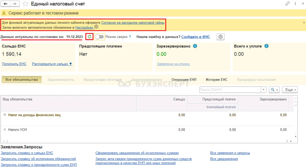Image resolution: width=306 pixels, height=168 pixels.
Task: Click the Поиск search input field
Action: 230,90
